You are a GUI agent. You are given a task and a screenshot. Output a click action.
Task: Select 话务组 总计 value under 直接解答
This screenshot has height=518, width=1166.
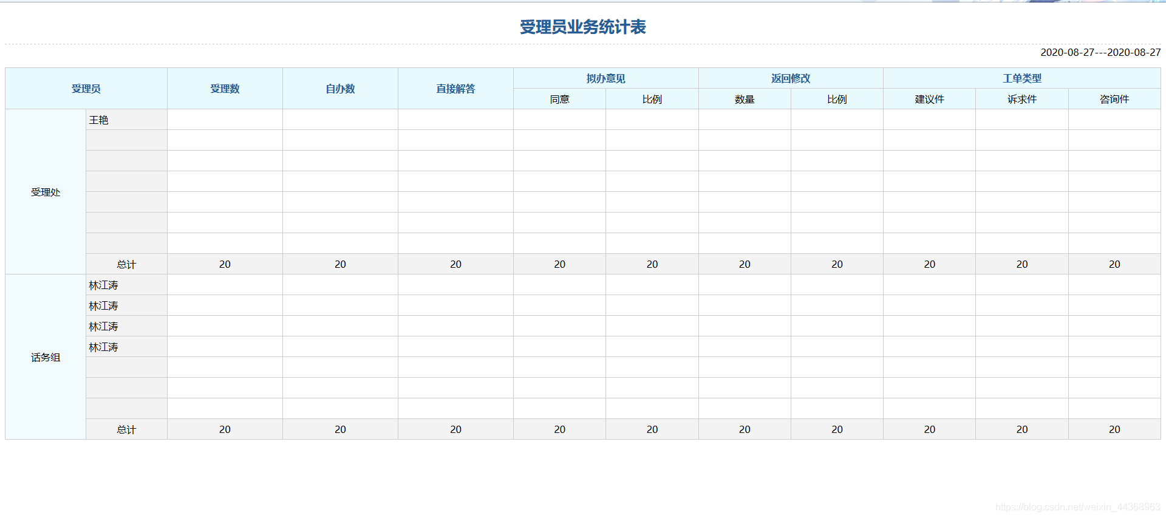(455, 429)
